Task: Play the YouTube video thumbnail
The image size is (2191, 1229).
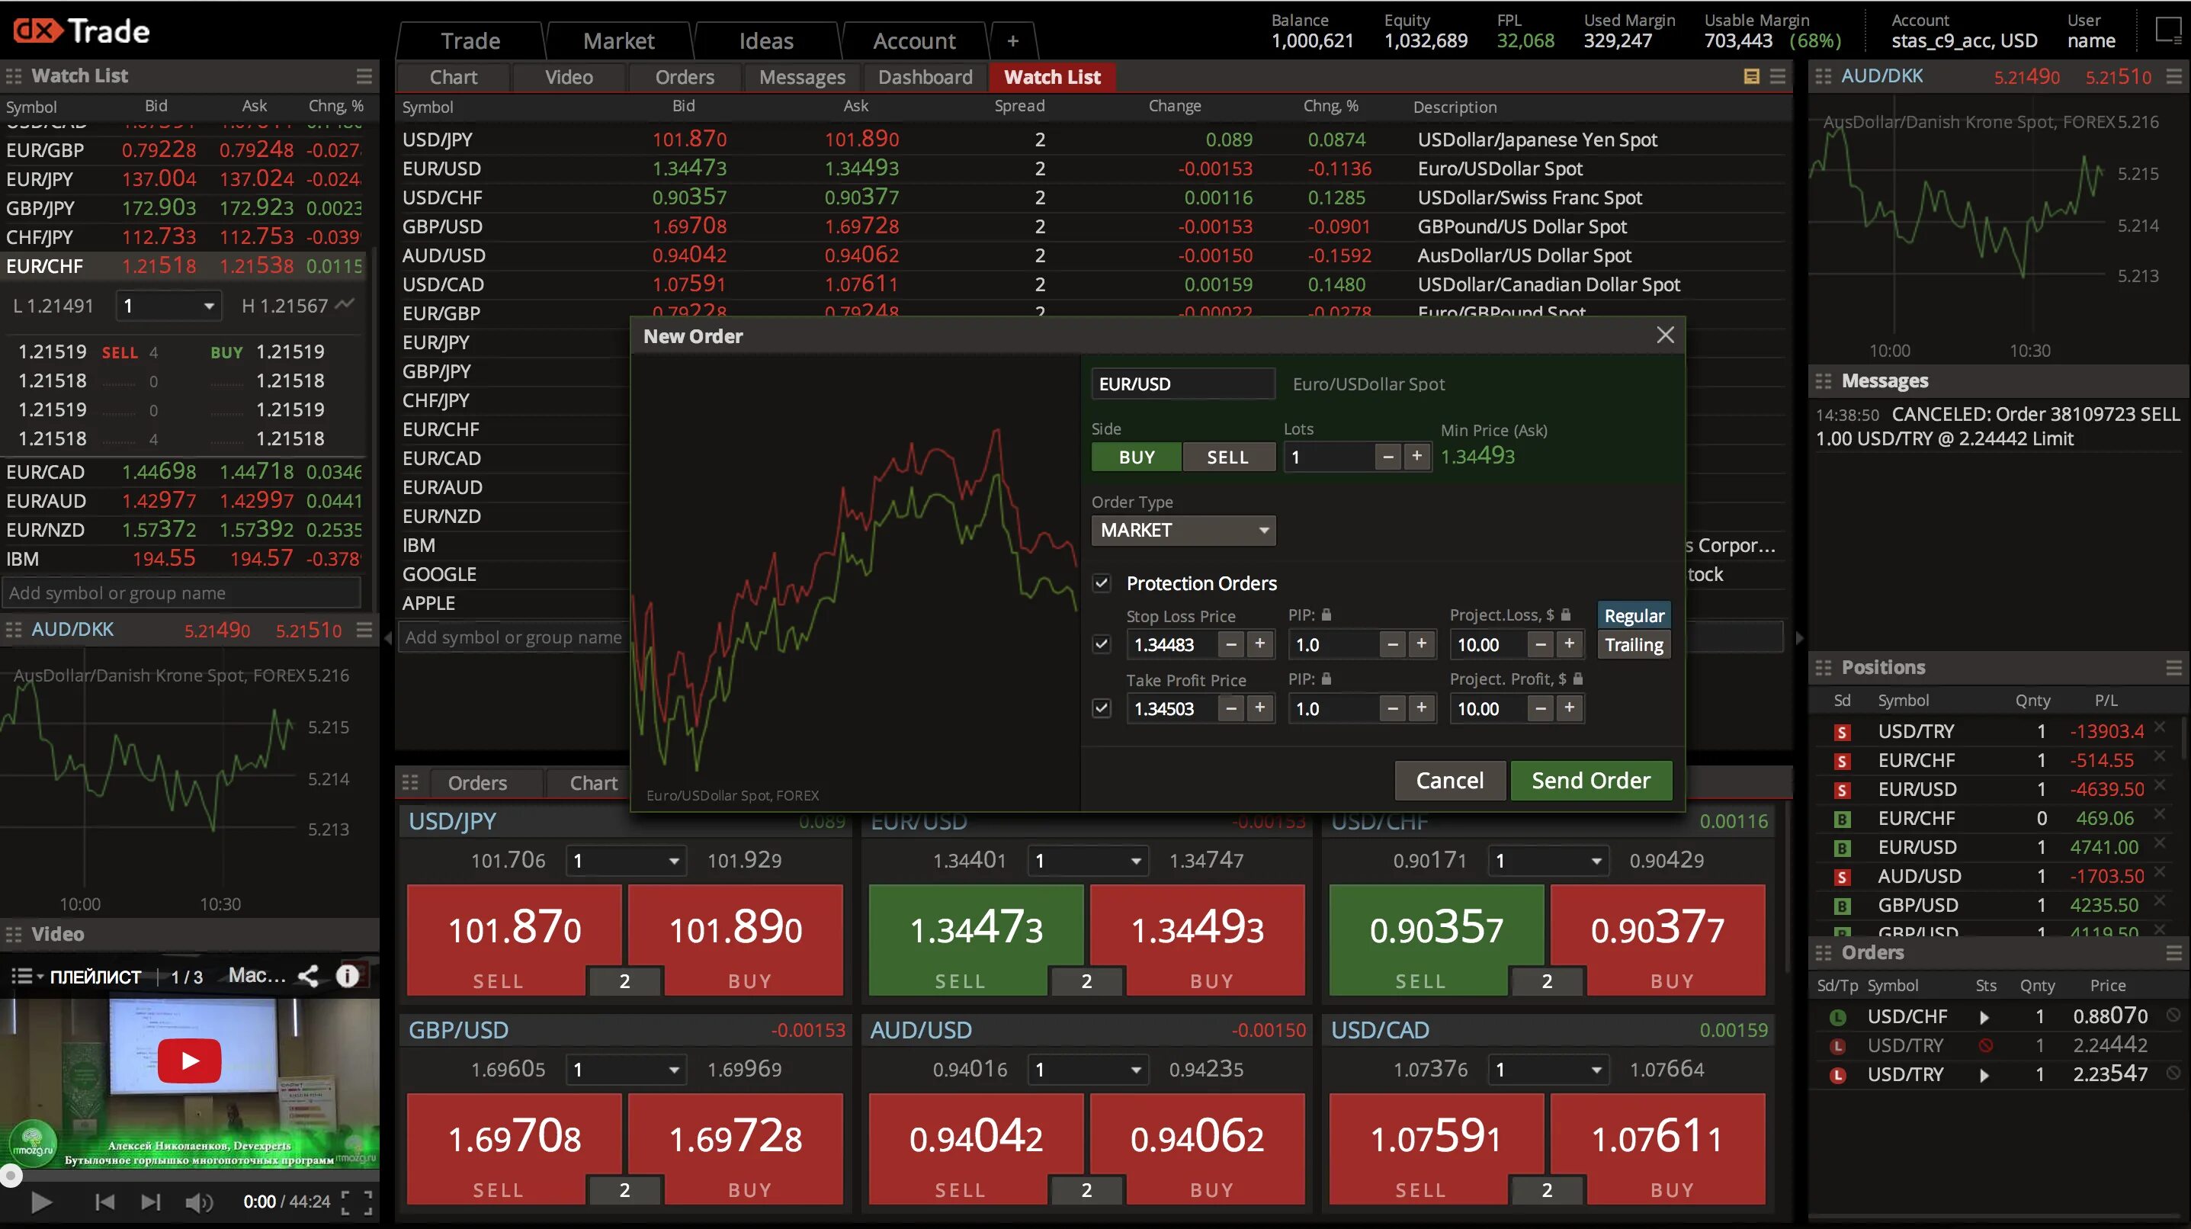Action: pos(190,1060)
